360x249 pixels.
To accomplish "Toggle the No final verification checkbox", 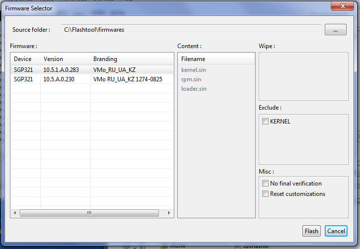I will [x=266, y=184].
